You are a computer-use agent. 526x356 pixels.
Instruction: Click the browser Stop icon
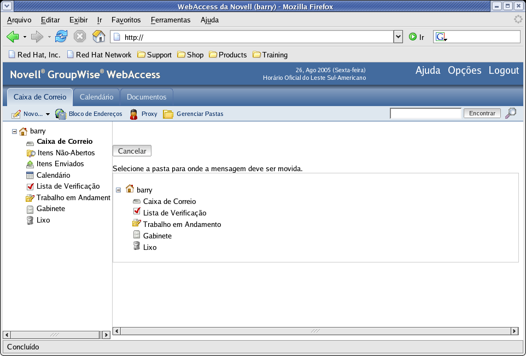tap(80, 36)
